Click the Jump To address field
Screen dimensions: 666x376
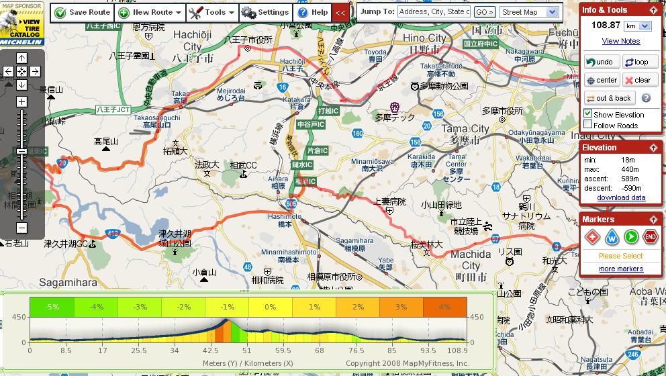[434, 12]
